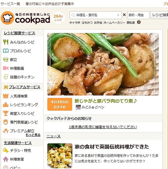Click the arrow after 離乳食 keyword
This screenshot has height=169, width=168.
[139, 22]
